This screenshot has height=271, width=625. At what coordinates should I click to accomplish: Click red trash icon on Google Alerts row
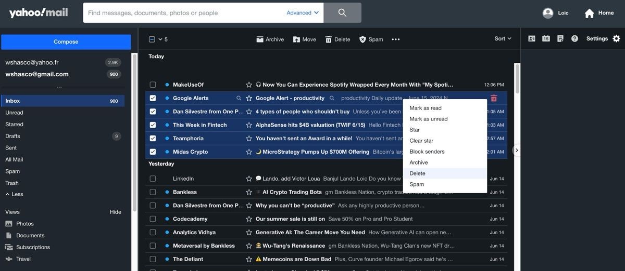pyautogui.click(x=494, y=98)
